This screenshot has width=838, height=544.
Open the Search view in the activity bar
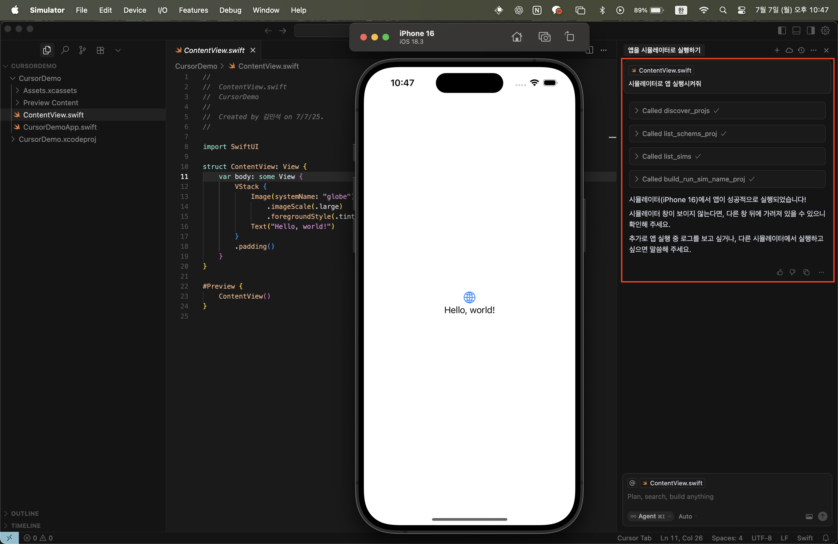tap(65, 50)
